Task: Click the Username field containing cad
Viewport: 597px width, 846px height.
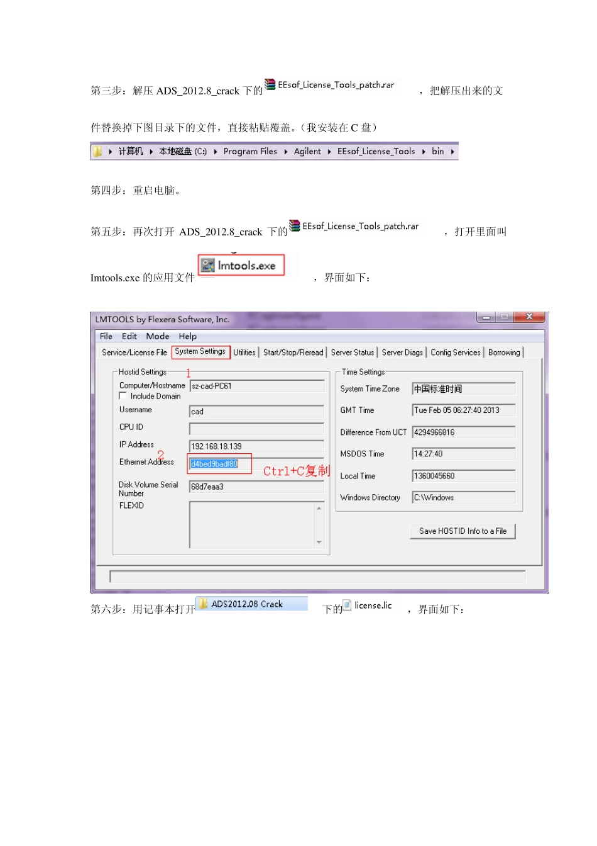Action: 257,411
